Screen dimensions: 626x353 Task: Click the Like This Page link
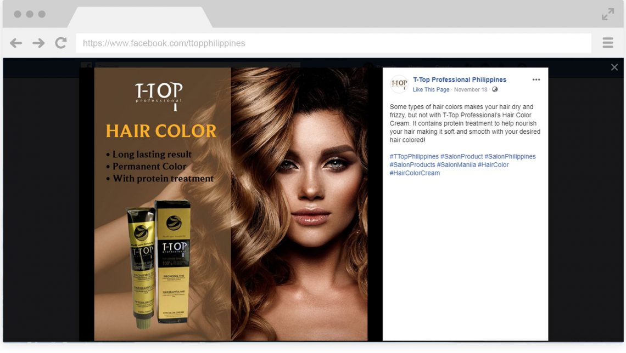point(431,90)
